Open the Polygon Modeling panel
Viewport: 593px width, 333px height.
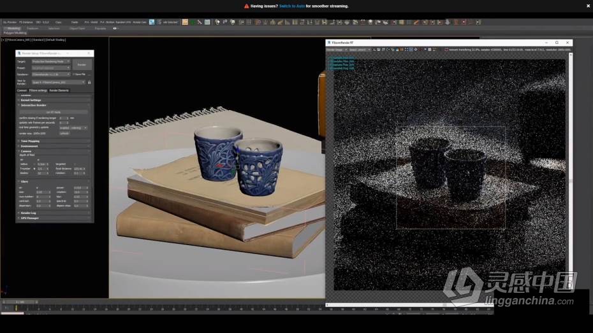(15, 33)
